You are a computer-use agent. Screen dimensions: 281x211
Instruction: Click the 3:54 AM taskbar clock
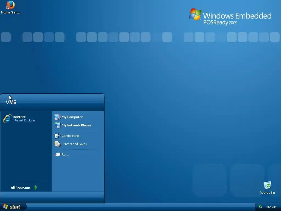271,207
